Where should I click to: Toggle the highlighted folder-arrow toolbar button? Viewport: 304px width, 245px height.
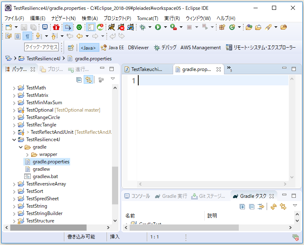tap(68, 27)
